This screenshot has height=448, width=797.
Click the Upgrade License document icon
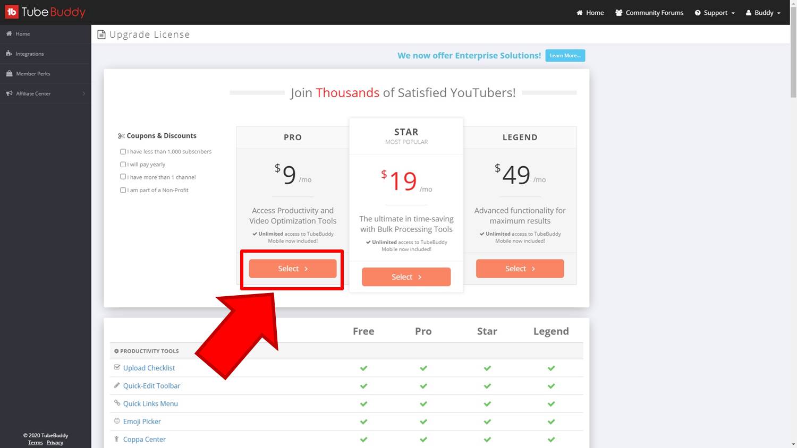(x=101, y=35)
